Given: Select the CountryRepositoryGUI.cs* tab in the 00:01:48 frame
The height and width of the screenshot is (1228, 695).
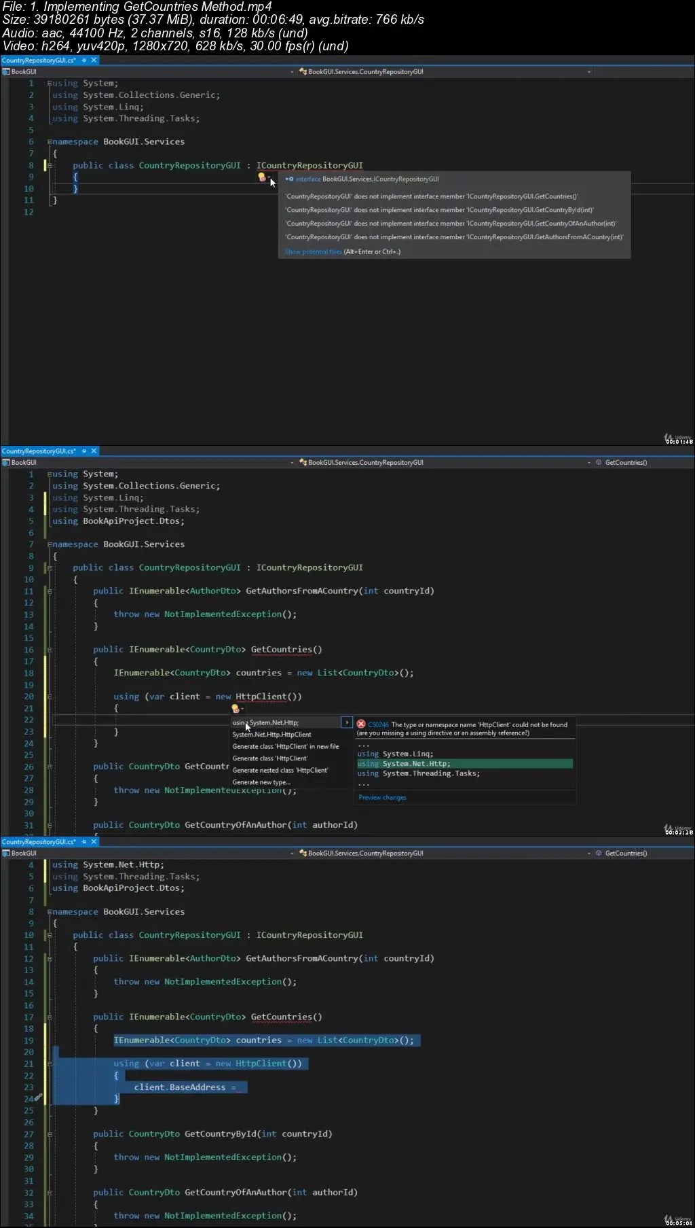Looking at the screenshot, I should (39, 60).
